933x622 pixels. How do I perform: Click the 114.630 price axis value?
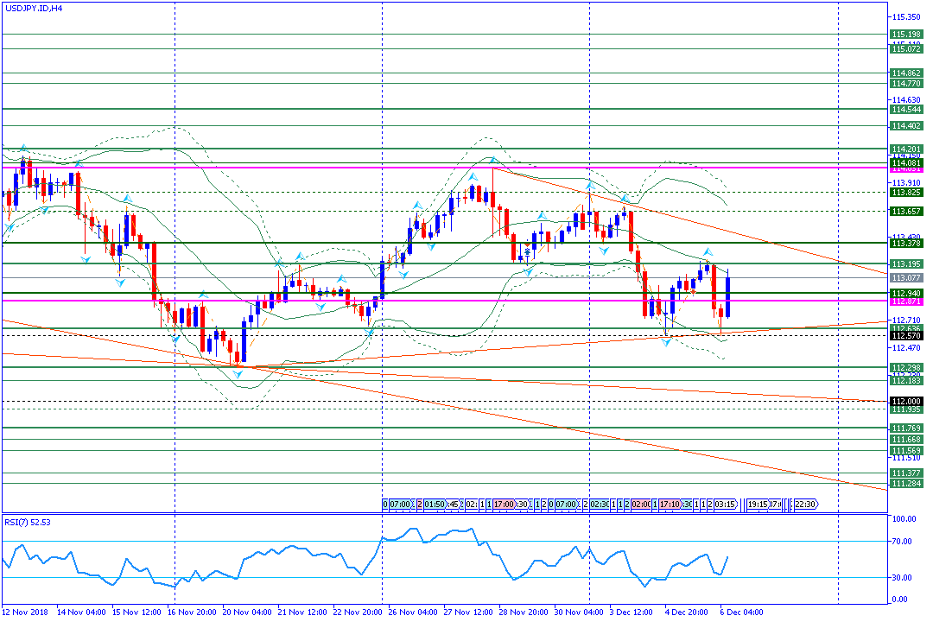tap(907, 99)
